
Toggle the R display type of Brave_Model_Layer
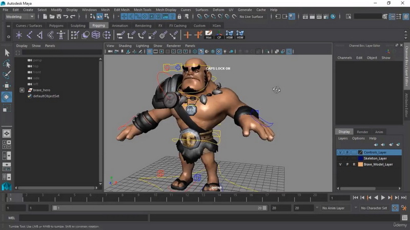point(354,164)
